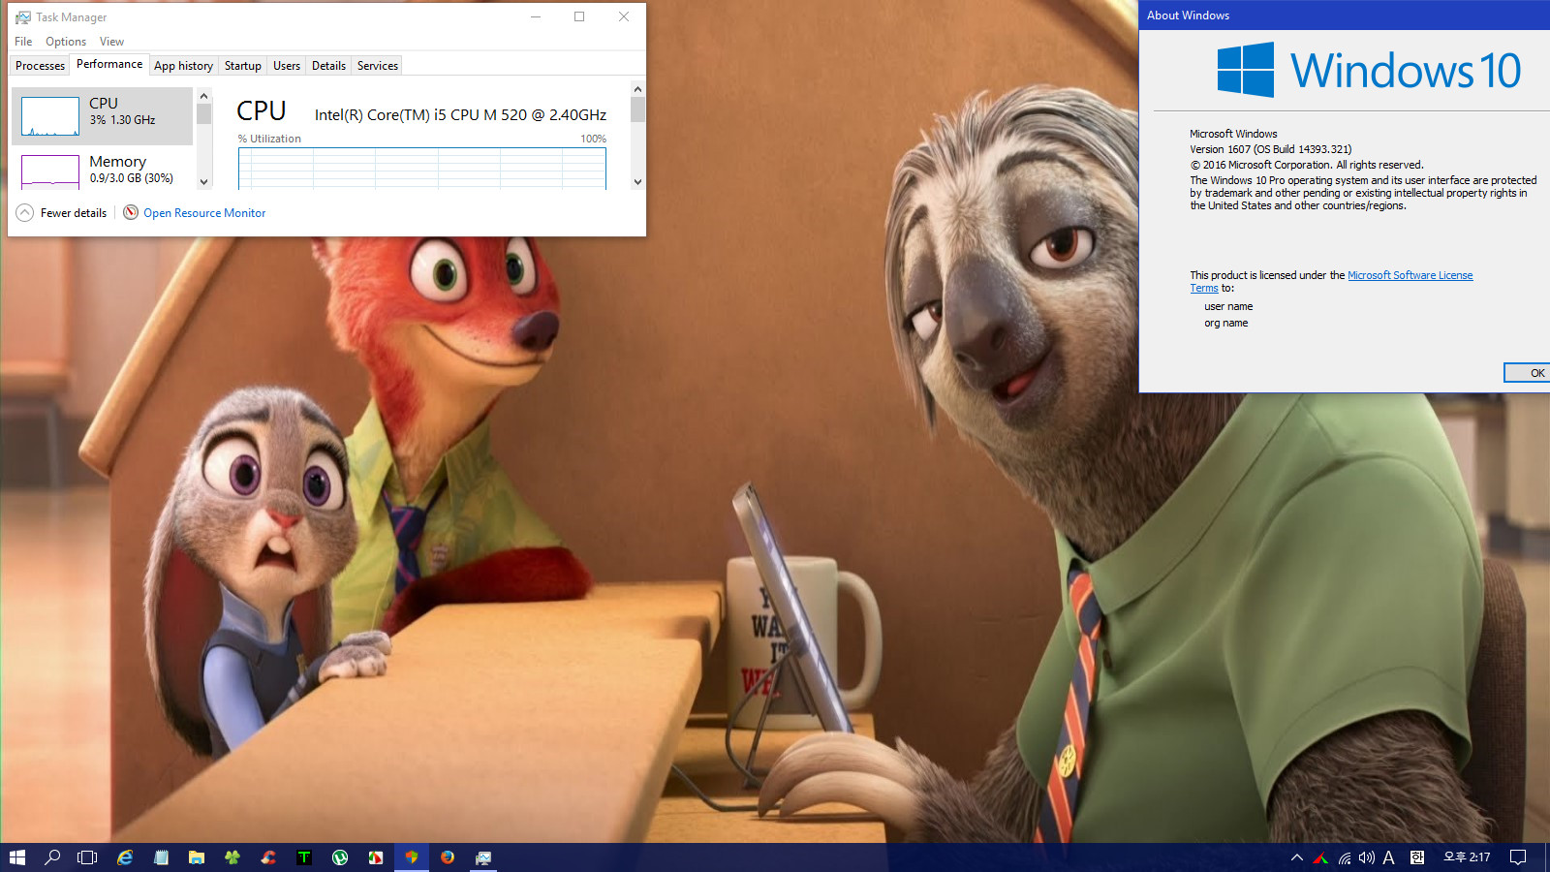The height and width of the screenshot is (872, 1550).
Task: Click the green clover taskbar icon
Action: 232,857
